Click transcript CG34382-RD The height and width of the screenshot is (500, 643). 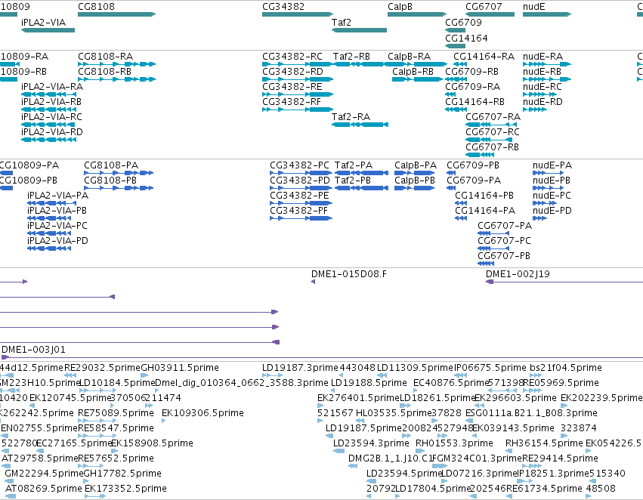[x=293, y=71]
